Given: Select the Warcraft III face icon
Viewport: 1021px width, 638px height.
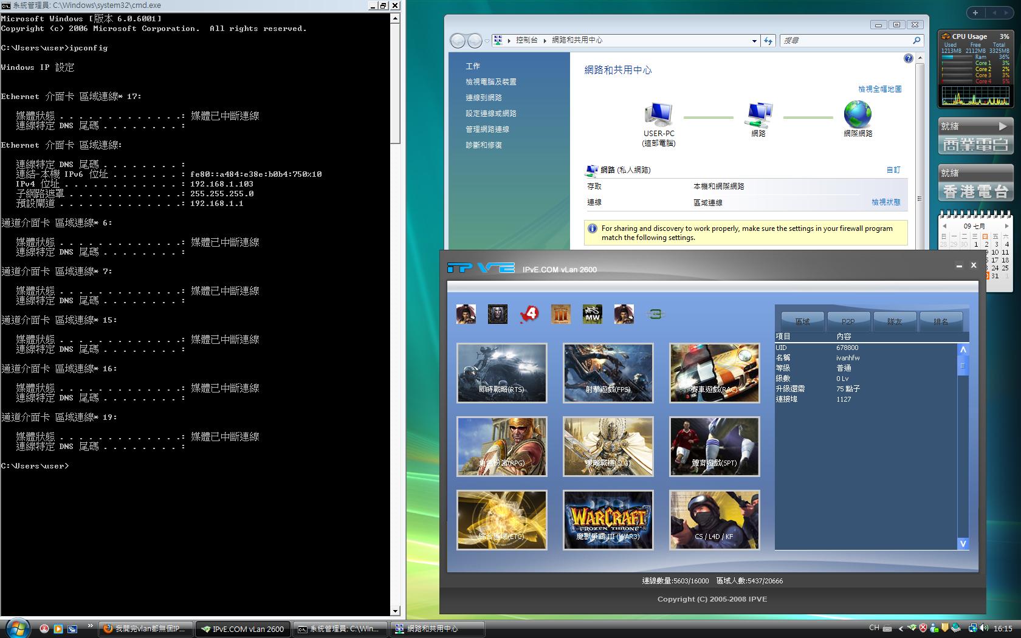Looking at the screenshot, I should [497, 314].
